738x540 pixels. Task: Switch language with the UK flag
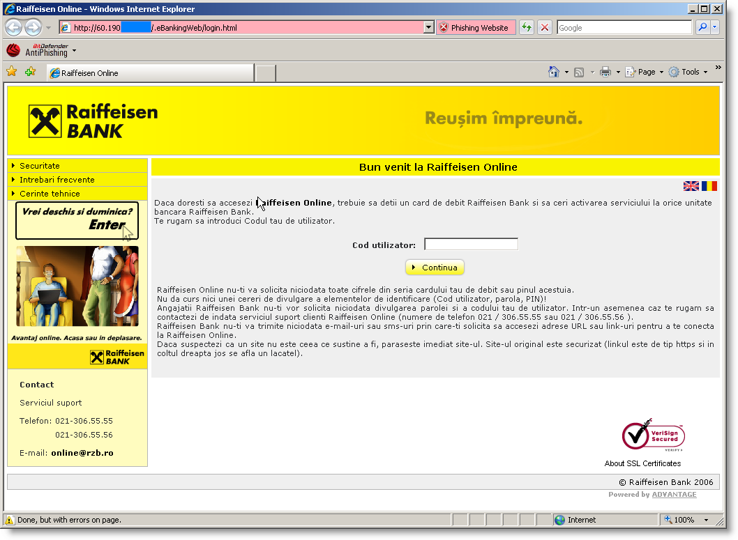click(x=691, y=186)
